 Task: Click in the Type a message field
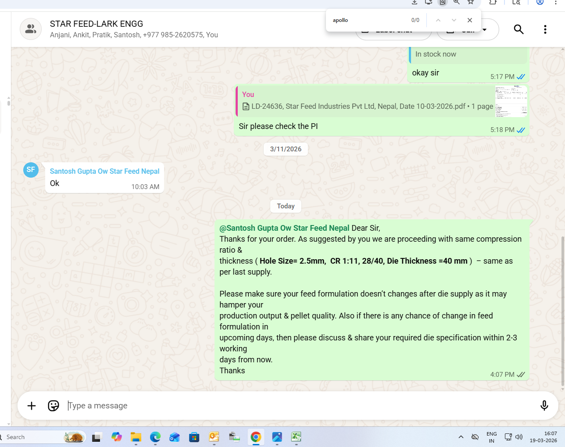pyautogui.click(x=298, y=406)
